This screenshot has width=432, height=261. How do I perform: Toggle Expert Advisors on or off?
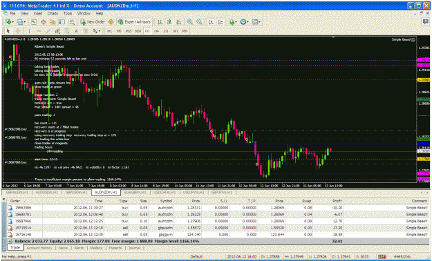(134, 22)
